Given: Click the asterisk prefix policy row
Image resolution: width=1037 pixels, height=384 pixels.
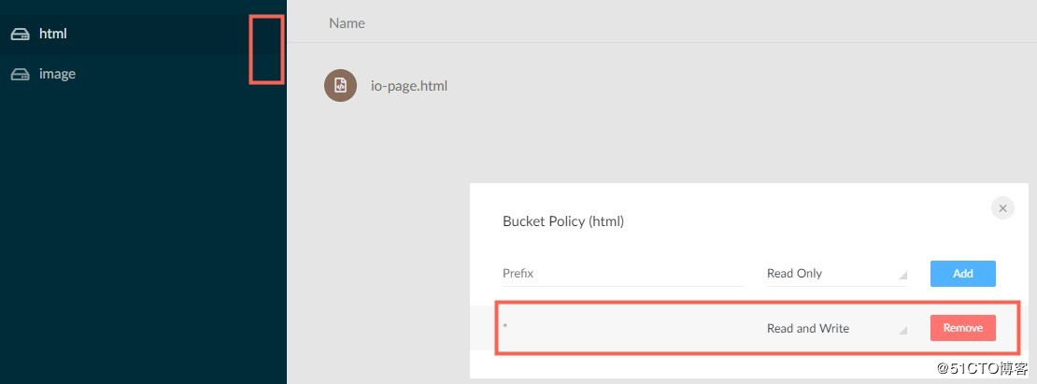Looking at the screenshot, I should coord(745,328).
